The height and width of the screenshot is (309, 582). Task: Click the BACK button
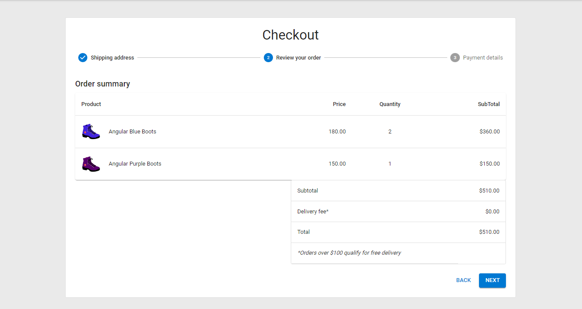(x=463, y=280)
